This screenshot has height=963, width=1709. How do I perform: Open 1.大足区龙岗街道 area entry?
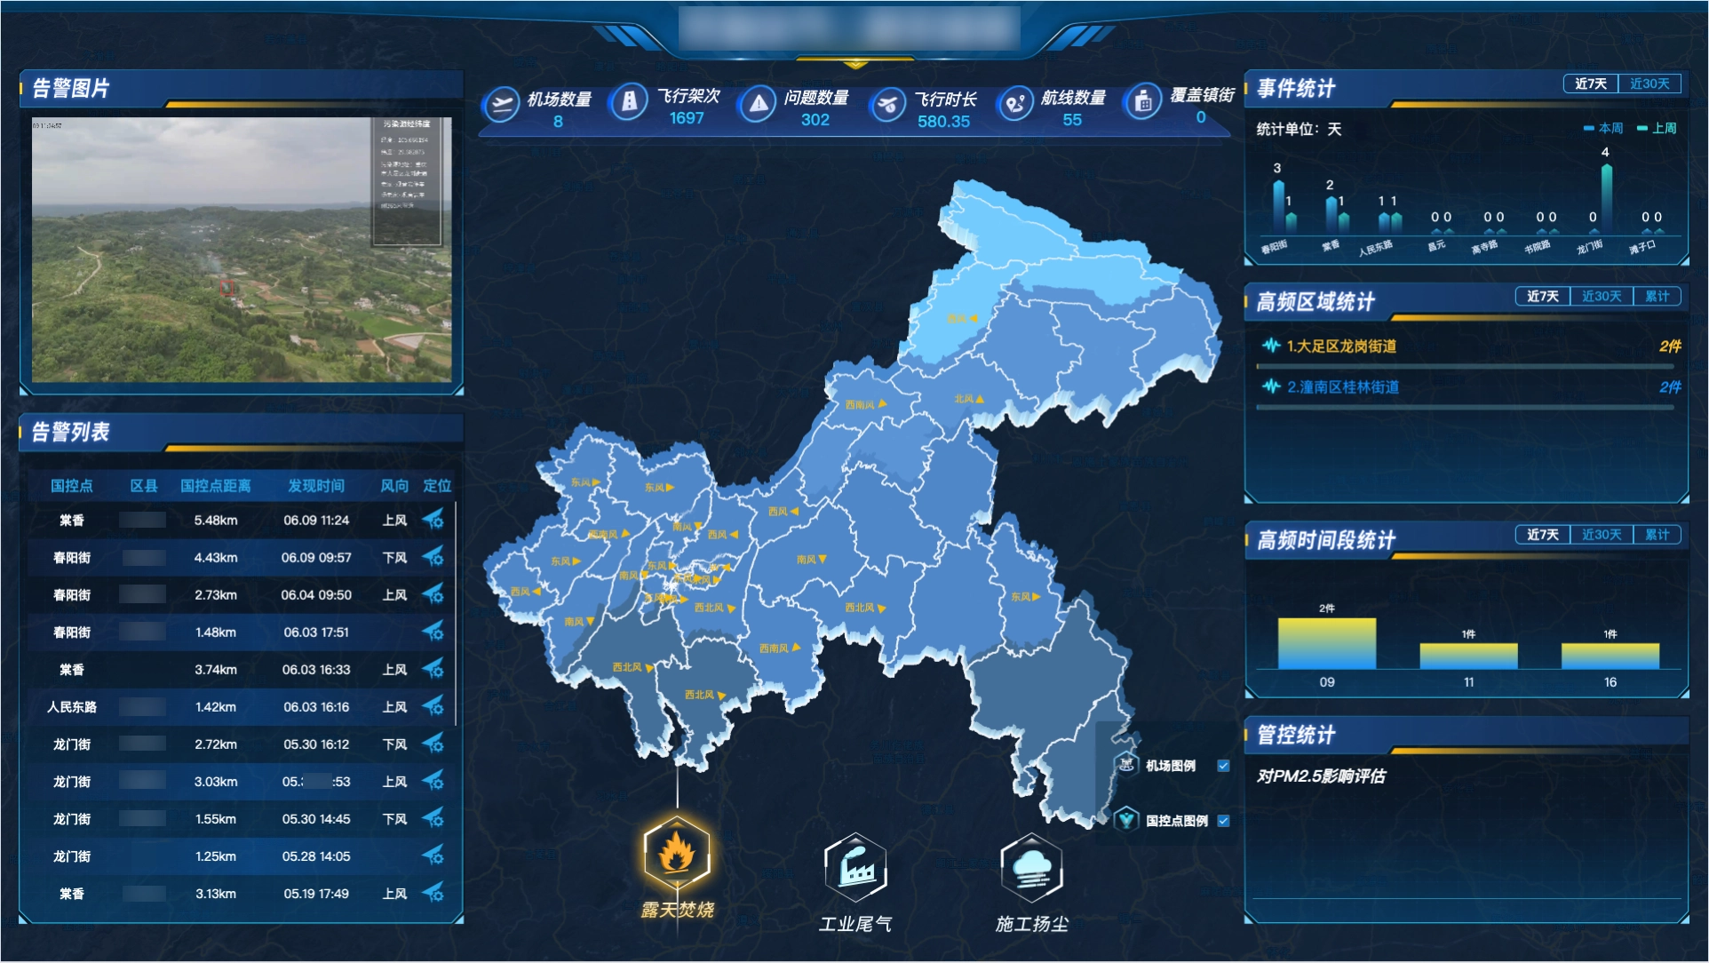pos(1341,346)
